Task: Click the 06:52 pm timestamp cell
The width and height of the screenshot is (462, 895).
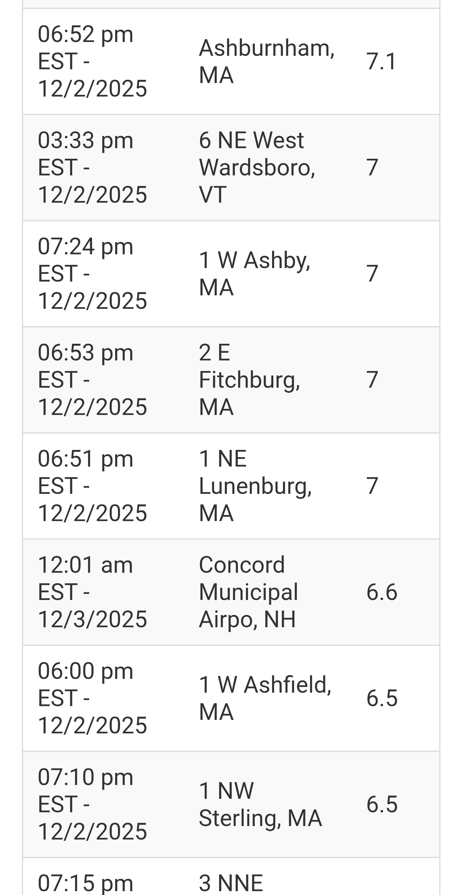Action: 92,61
